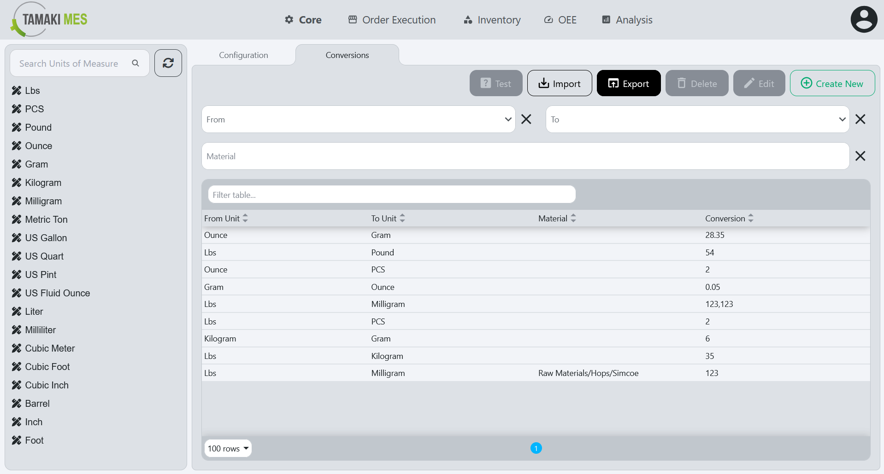Refresh the Units of Measure list
The image size is (884, 474).
tap(168, 63)
